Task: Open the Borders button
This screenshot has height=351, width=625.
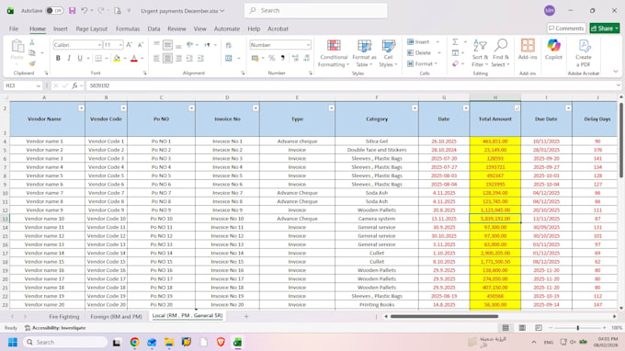Action: click(98, 58)
